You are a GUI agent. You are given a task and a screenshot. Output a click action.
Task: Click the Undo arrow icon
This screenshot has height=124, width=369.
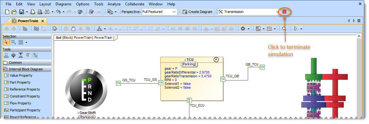coord(58,12)
